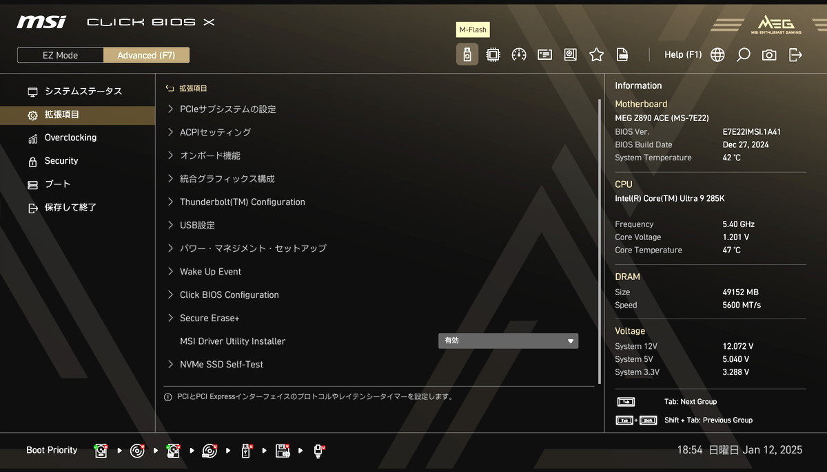
Task: Click the DRAM size value "49152 MB"
Action: pyautogui.click(x=740, y=292)
